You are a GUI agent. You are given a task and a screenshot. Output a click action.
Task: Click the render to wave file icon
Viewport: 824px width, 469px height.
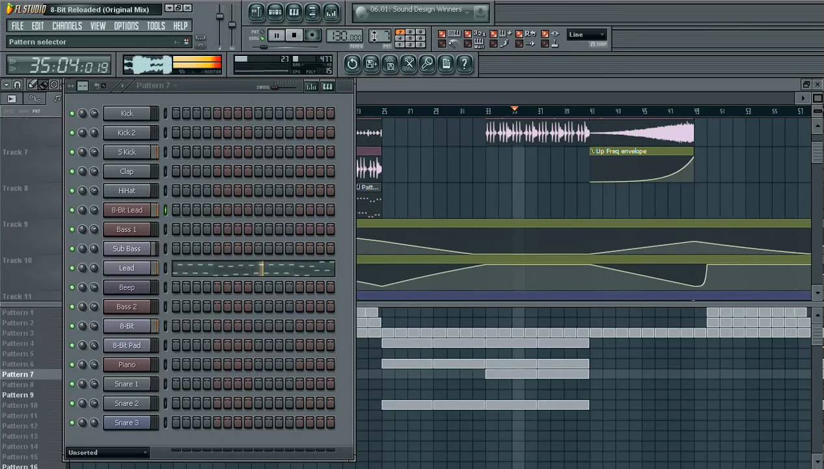pyautogui.click(x=390, y=63)
